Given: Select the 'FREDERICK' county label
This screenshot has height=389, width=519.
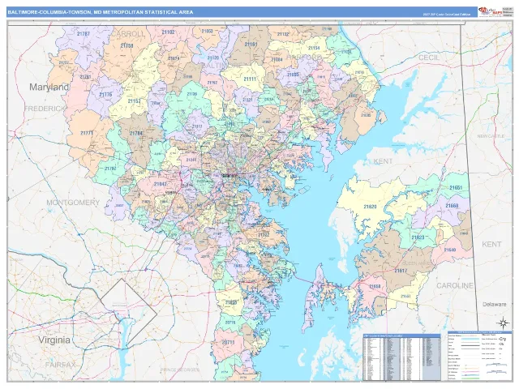Looking at the screenshot, I should pyautogui.click(x=45, y=109).
